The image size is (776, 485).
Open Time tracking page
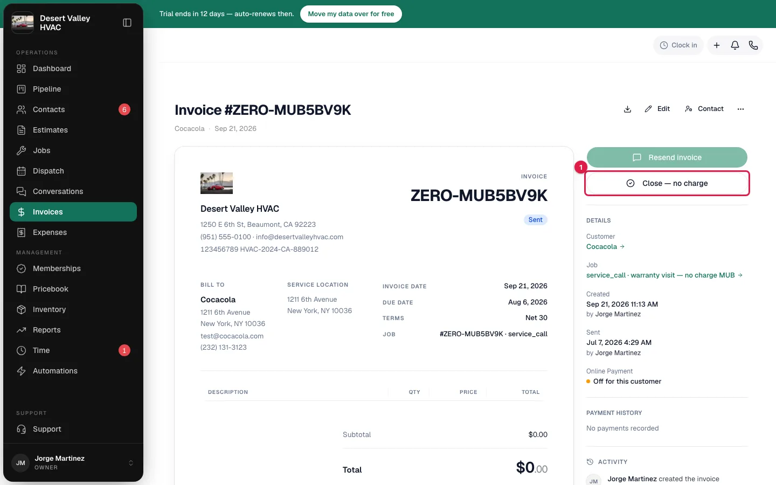73,350
